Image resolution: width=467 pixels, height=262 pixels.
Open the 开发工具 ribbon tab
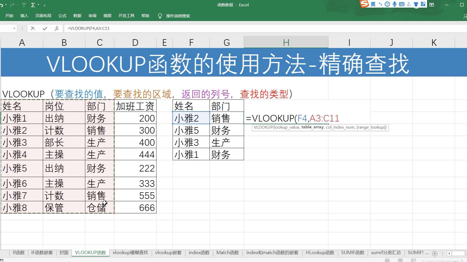pos(126,16)
